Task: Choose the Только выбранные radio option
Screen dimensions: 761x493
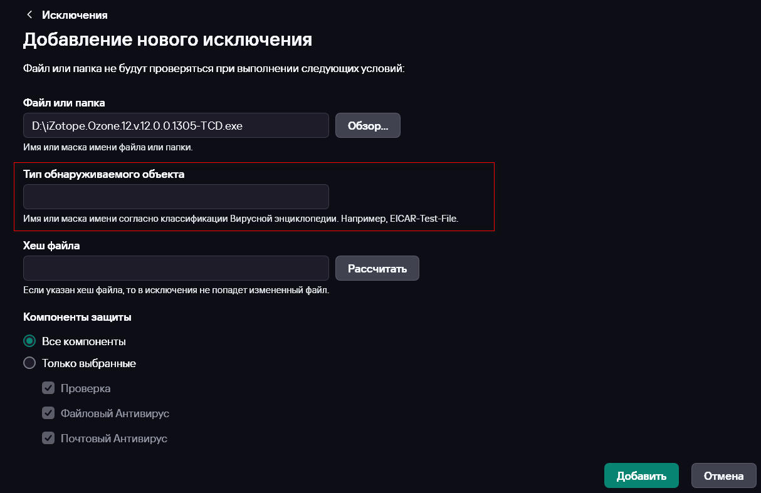Action: pyautogui.click(x=29, y=363)
